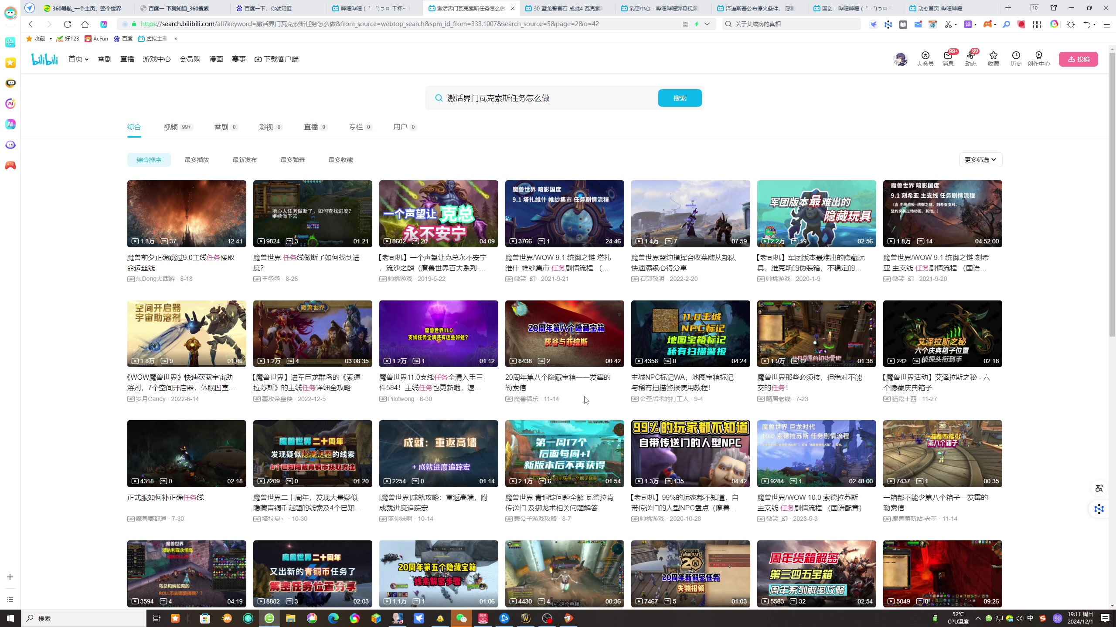Image resolution: width=1116 pixels, height=627 pixels.
Task: Click the browser address bar URL
Action: (x=370, y=24)
